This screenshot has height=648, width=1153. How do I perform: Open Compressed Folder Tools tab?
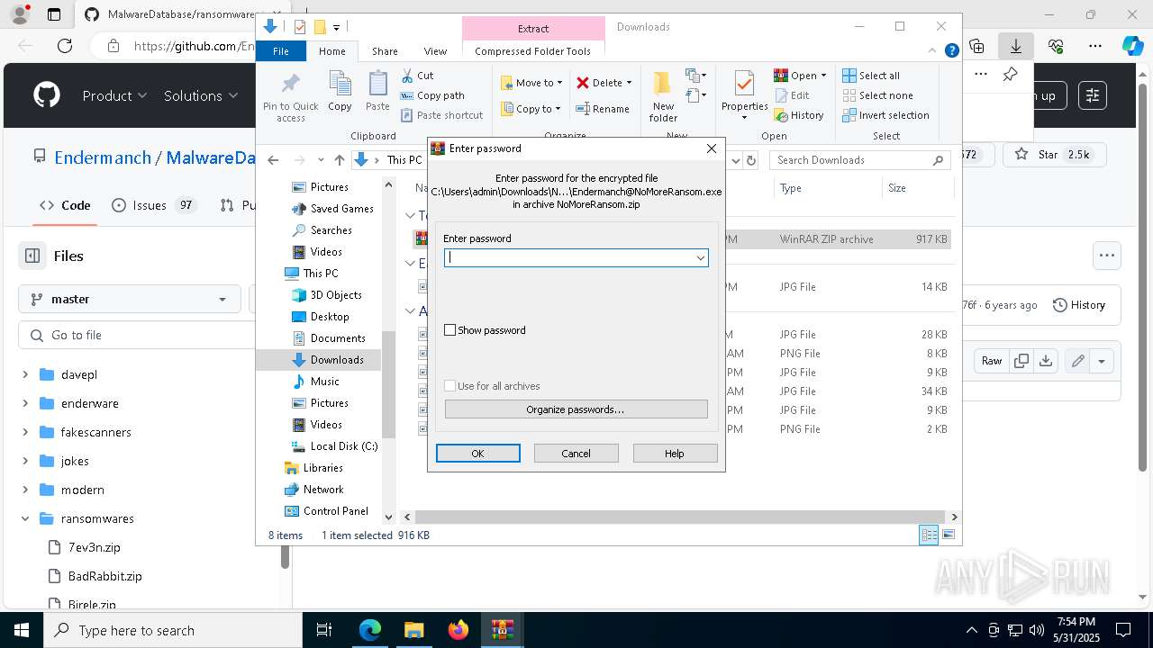pyautogui.click(x=532, y=51)
